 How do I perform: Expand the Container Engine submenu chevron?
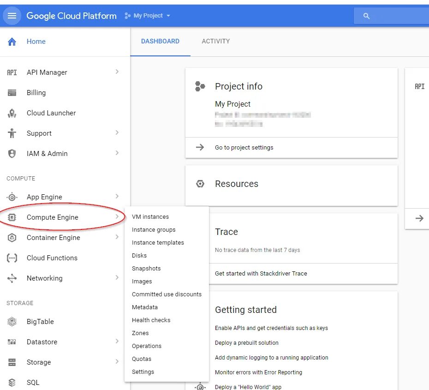[x=117, y=237]
